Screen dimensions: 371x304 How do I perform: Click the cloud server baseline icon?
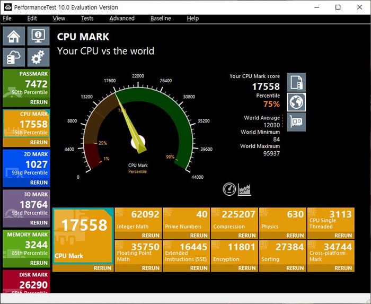[x=14, y=56]
